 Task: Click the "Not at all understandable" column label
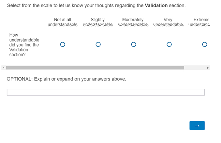63,22
